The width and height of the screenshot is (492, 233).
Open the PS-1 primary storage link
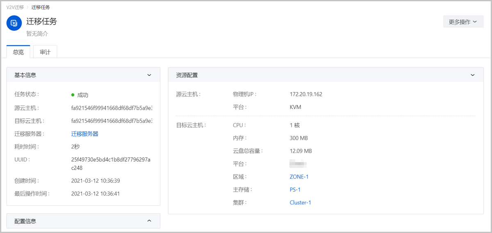(x=295, y=190)
